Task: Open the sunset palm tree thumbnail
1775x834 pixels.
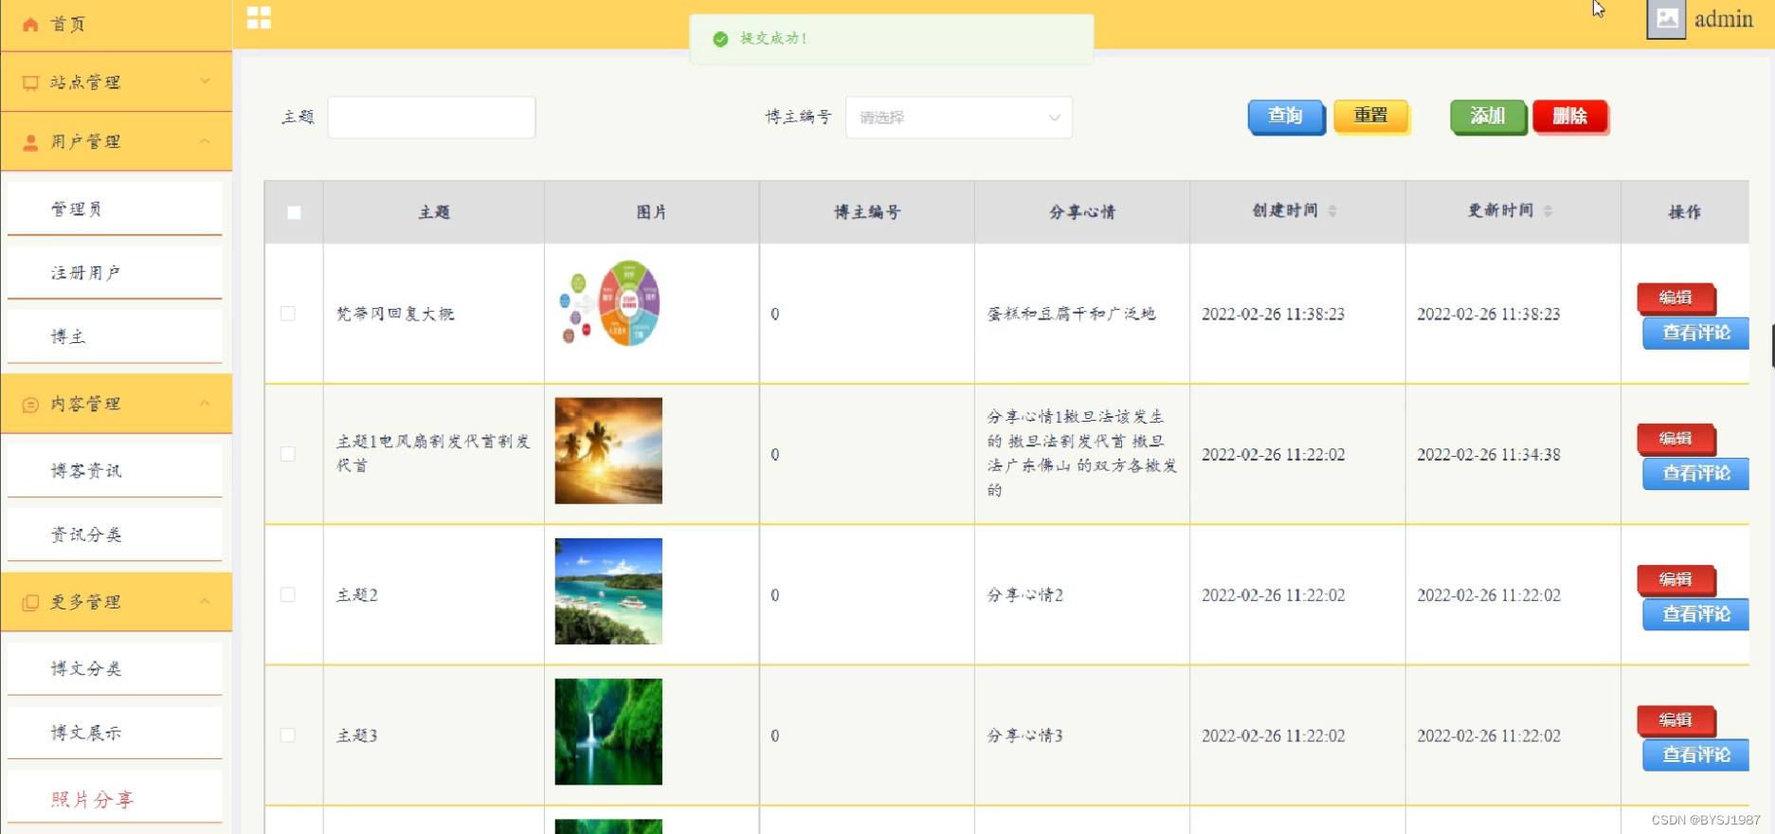Action: coord(608,450)
